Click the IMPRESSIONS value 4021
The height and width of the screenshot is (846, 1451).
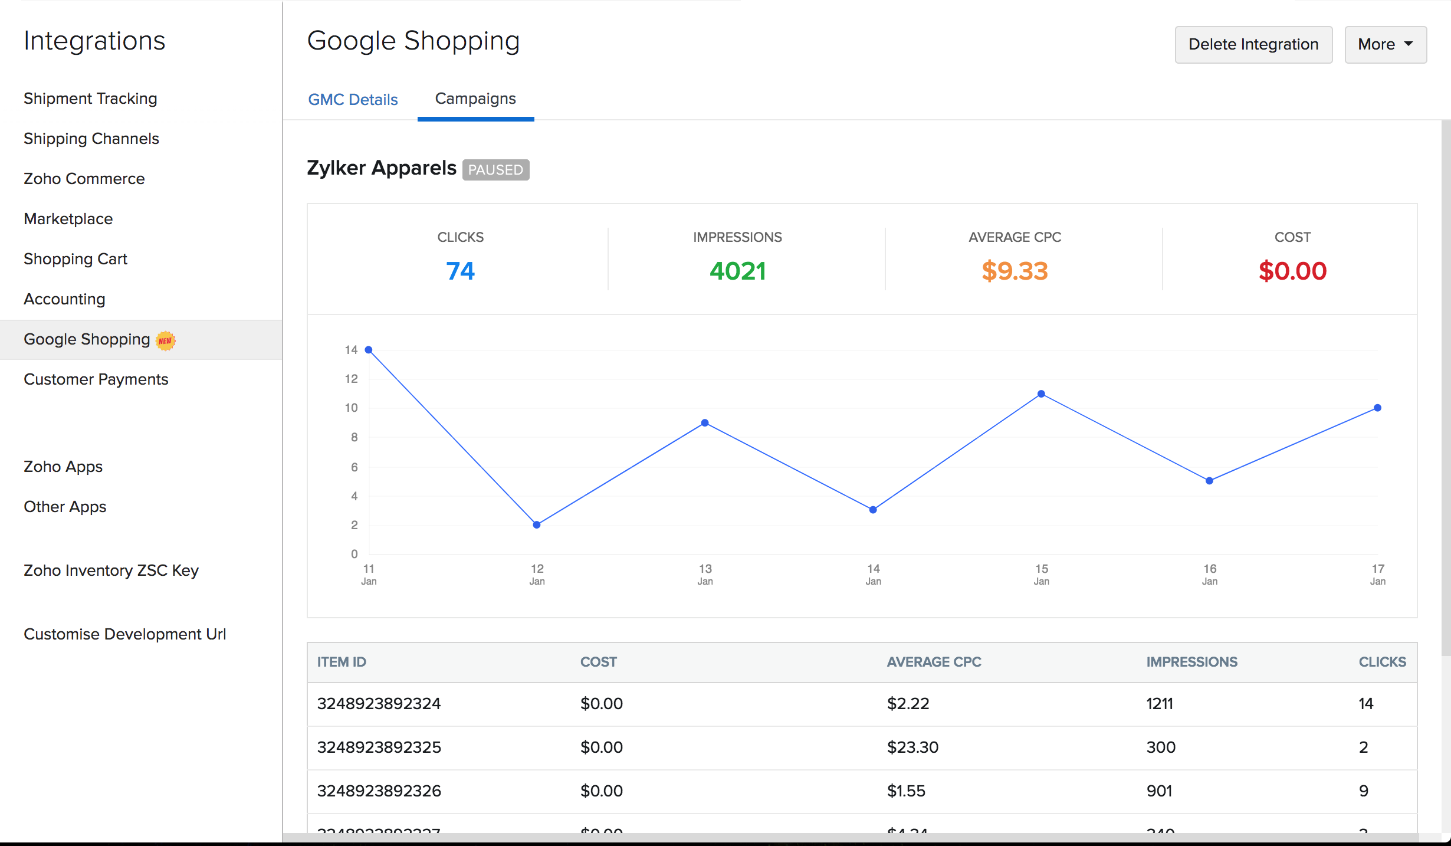pyautogui.click(x=737, y=271)
